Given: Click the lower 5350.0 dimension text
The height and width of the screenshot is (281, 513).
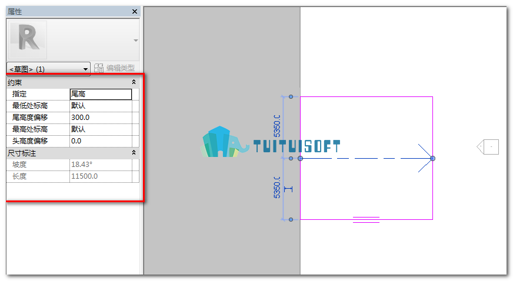Looking at the screenshot, I should tap(277, 188).
